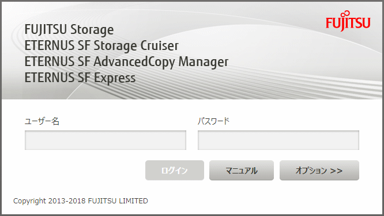Click the word Manager in the banner
The image size is (384, 216).
204,62
